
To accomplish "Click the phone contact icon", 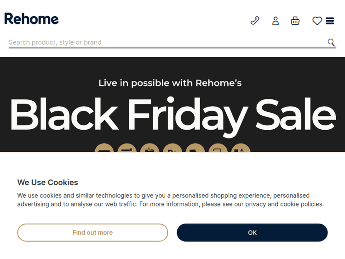I will tap(255, 21).
